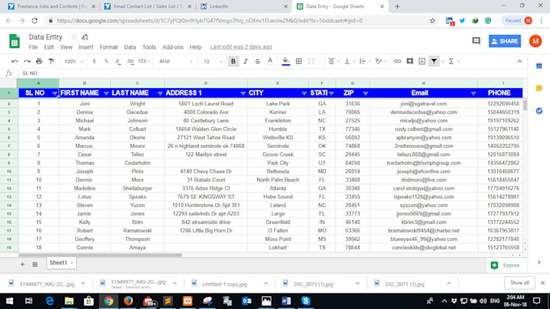Open the Data menu

pyautogui.click(x=129, y=47)
